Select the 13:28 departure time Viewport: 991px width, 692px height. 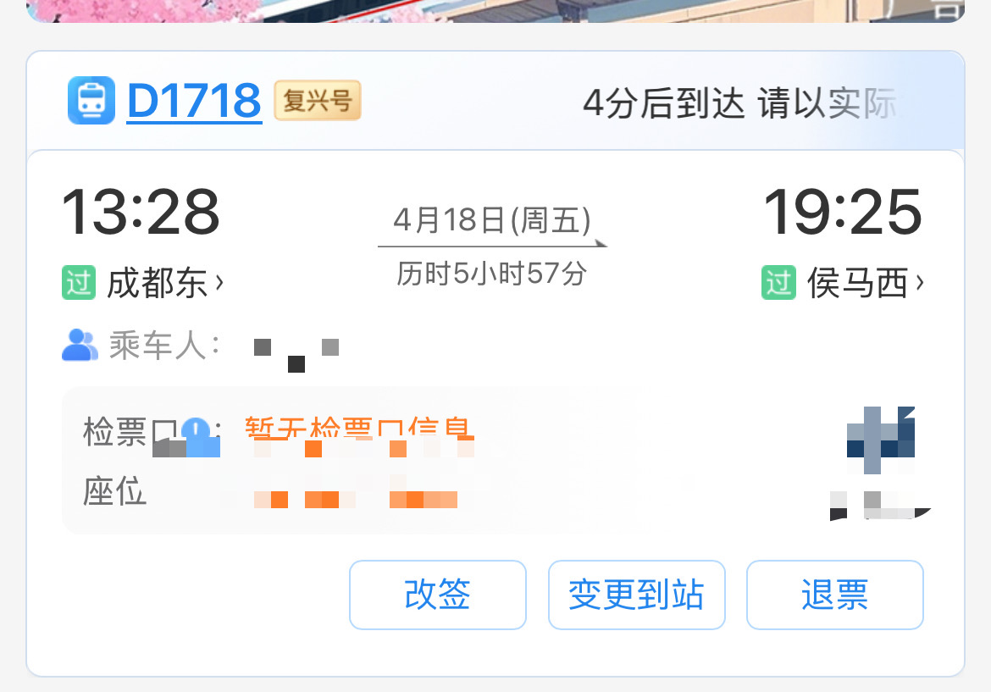141,212
